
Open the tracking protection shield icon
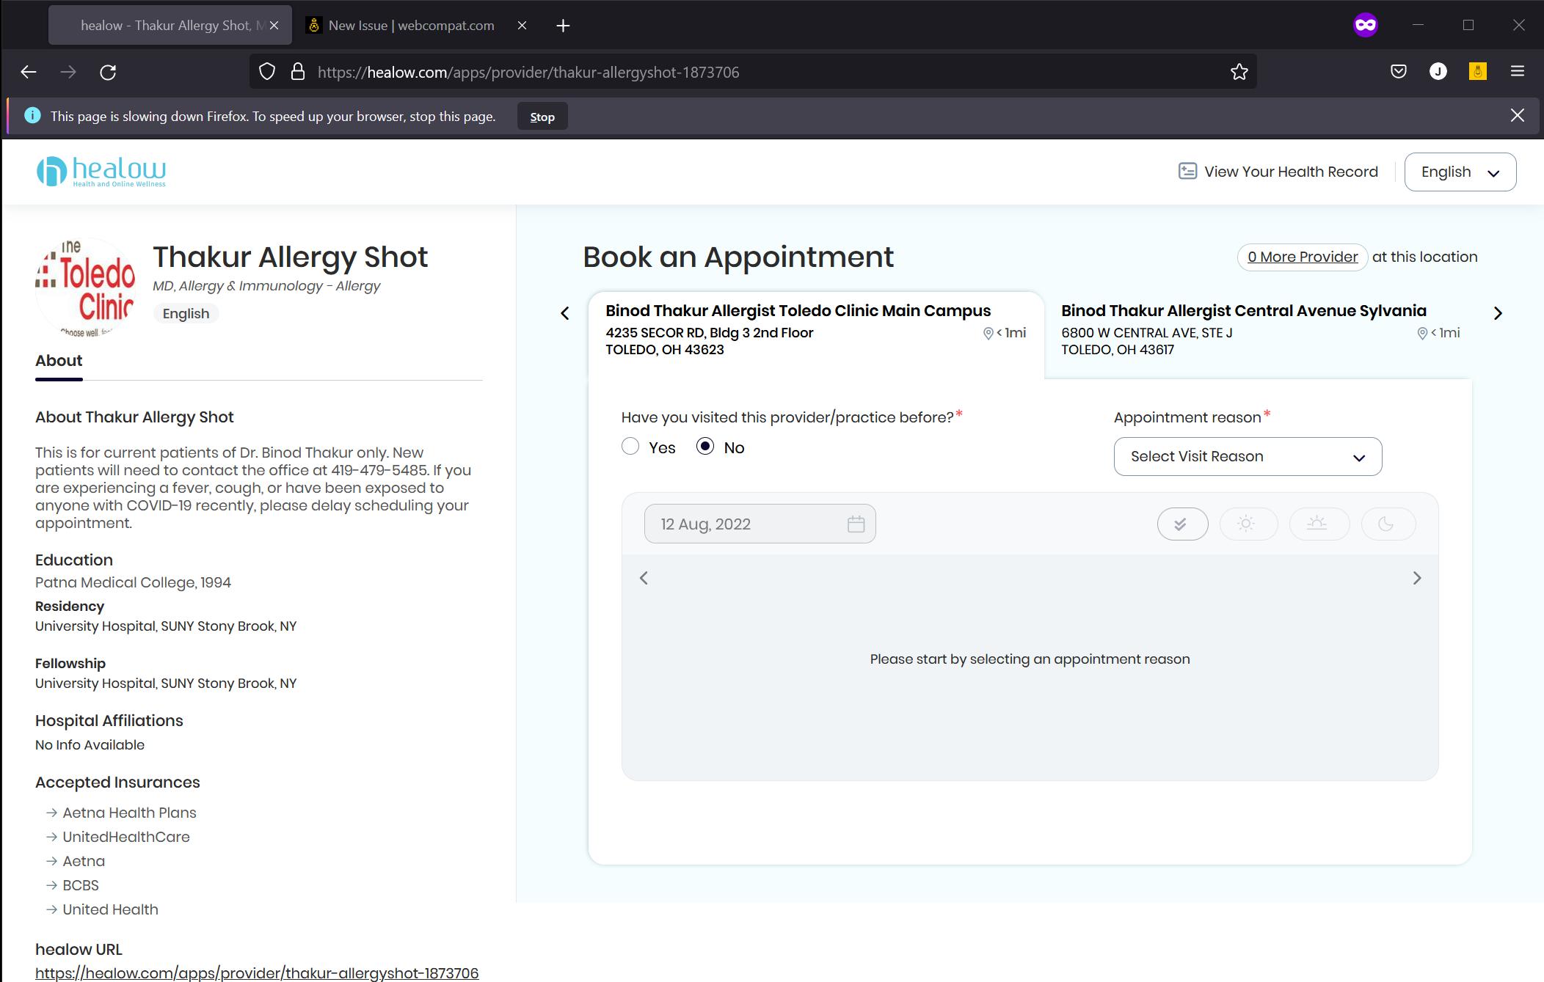point(267,72)
